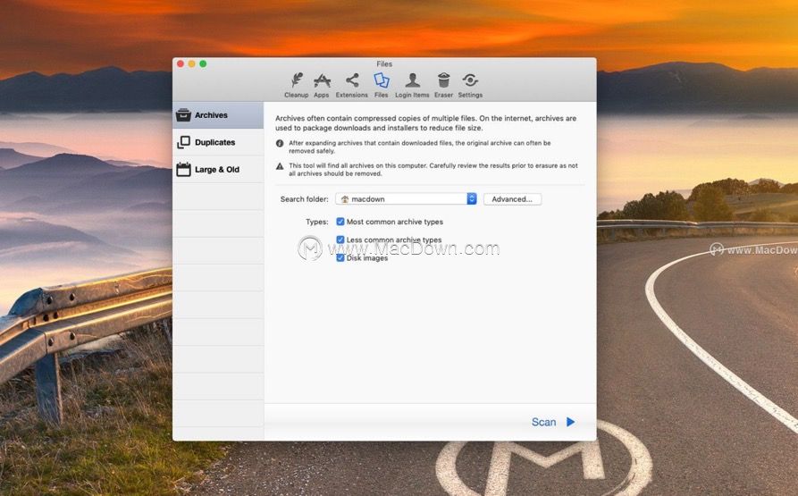Image resolution: width=798 pixels, height=496 pixels.
Task: Click the blue Scan play arrow
Action: pyautogui.click(x=570, y=422)
